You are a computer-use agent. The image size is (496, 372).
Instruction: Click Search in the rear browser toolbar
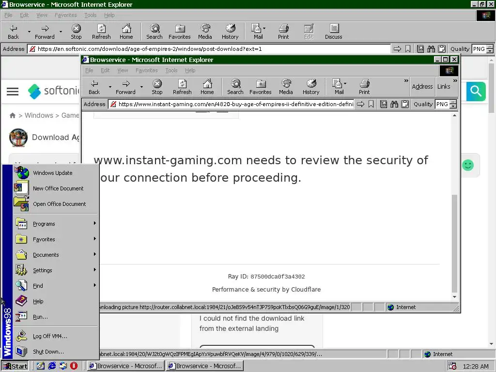coord(155,31)
